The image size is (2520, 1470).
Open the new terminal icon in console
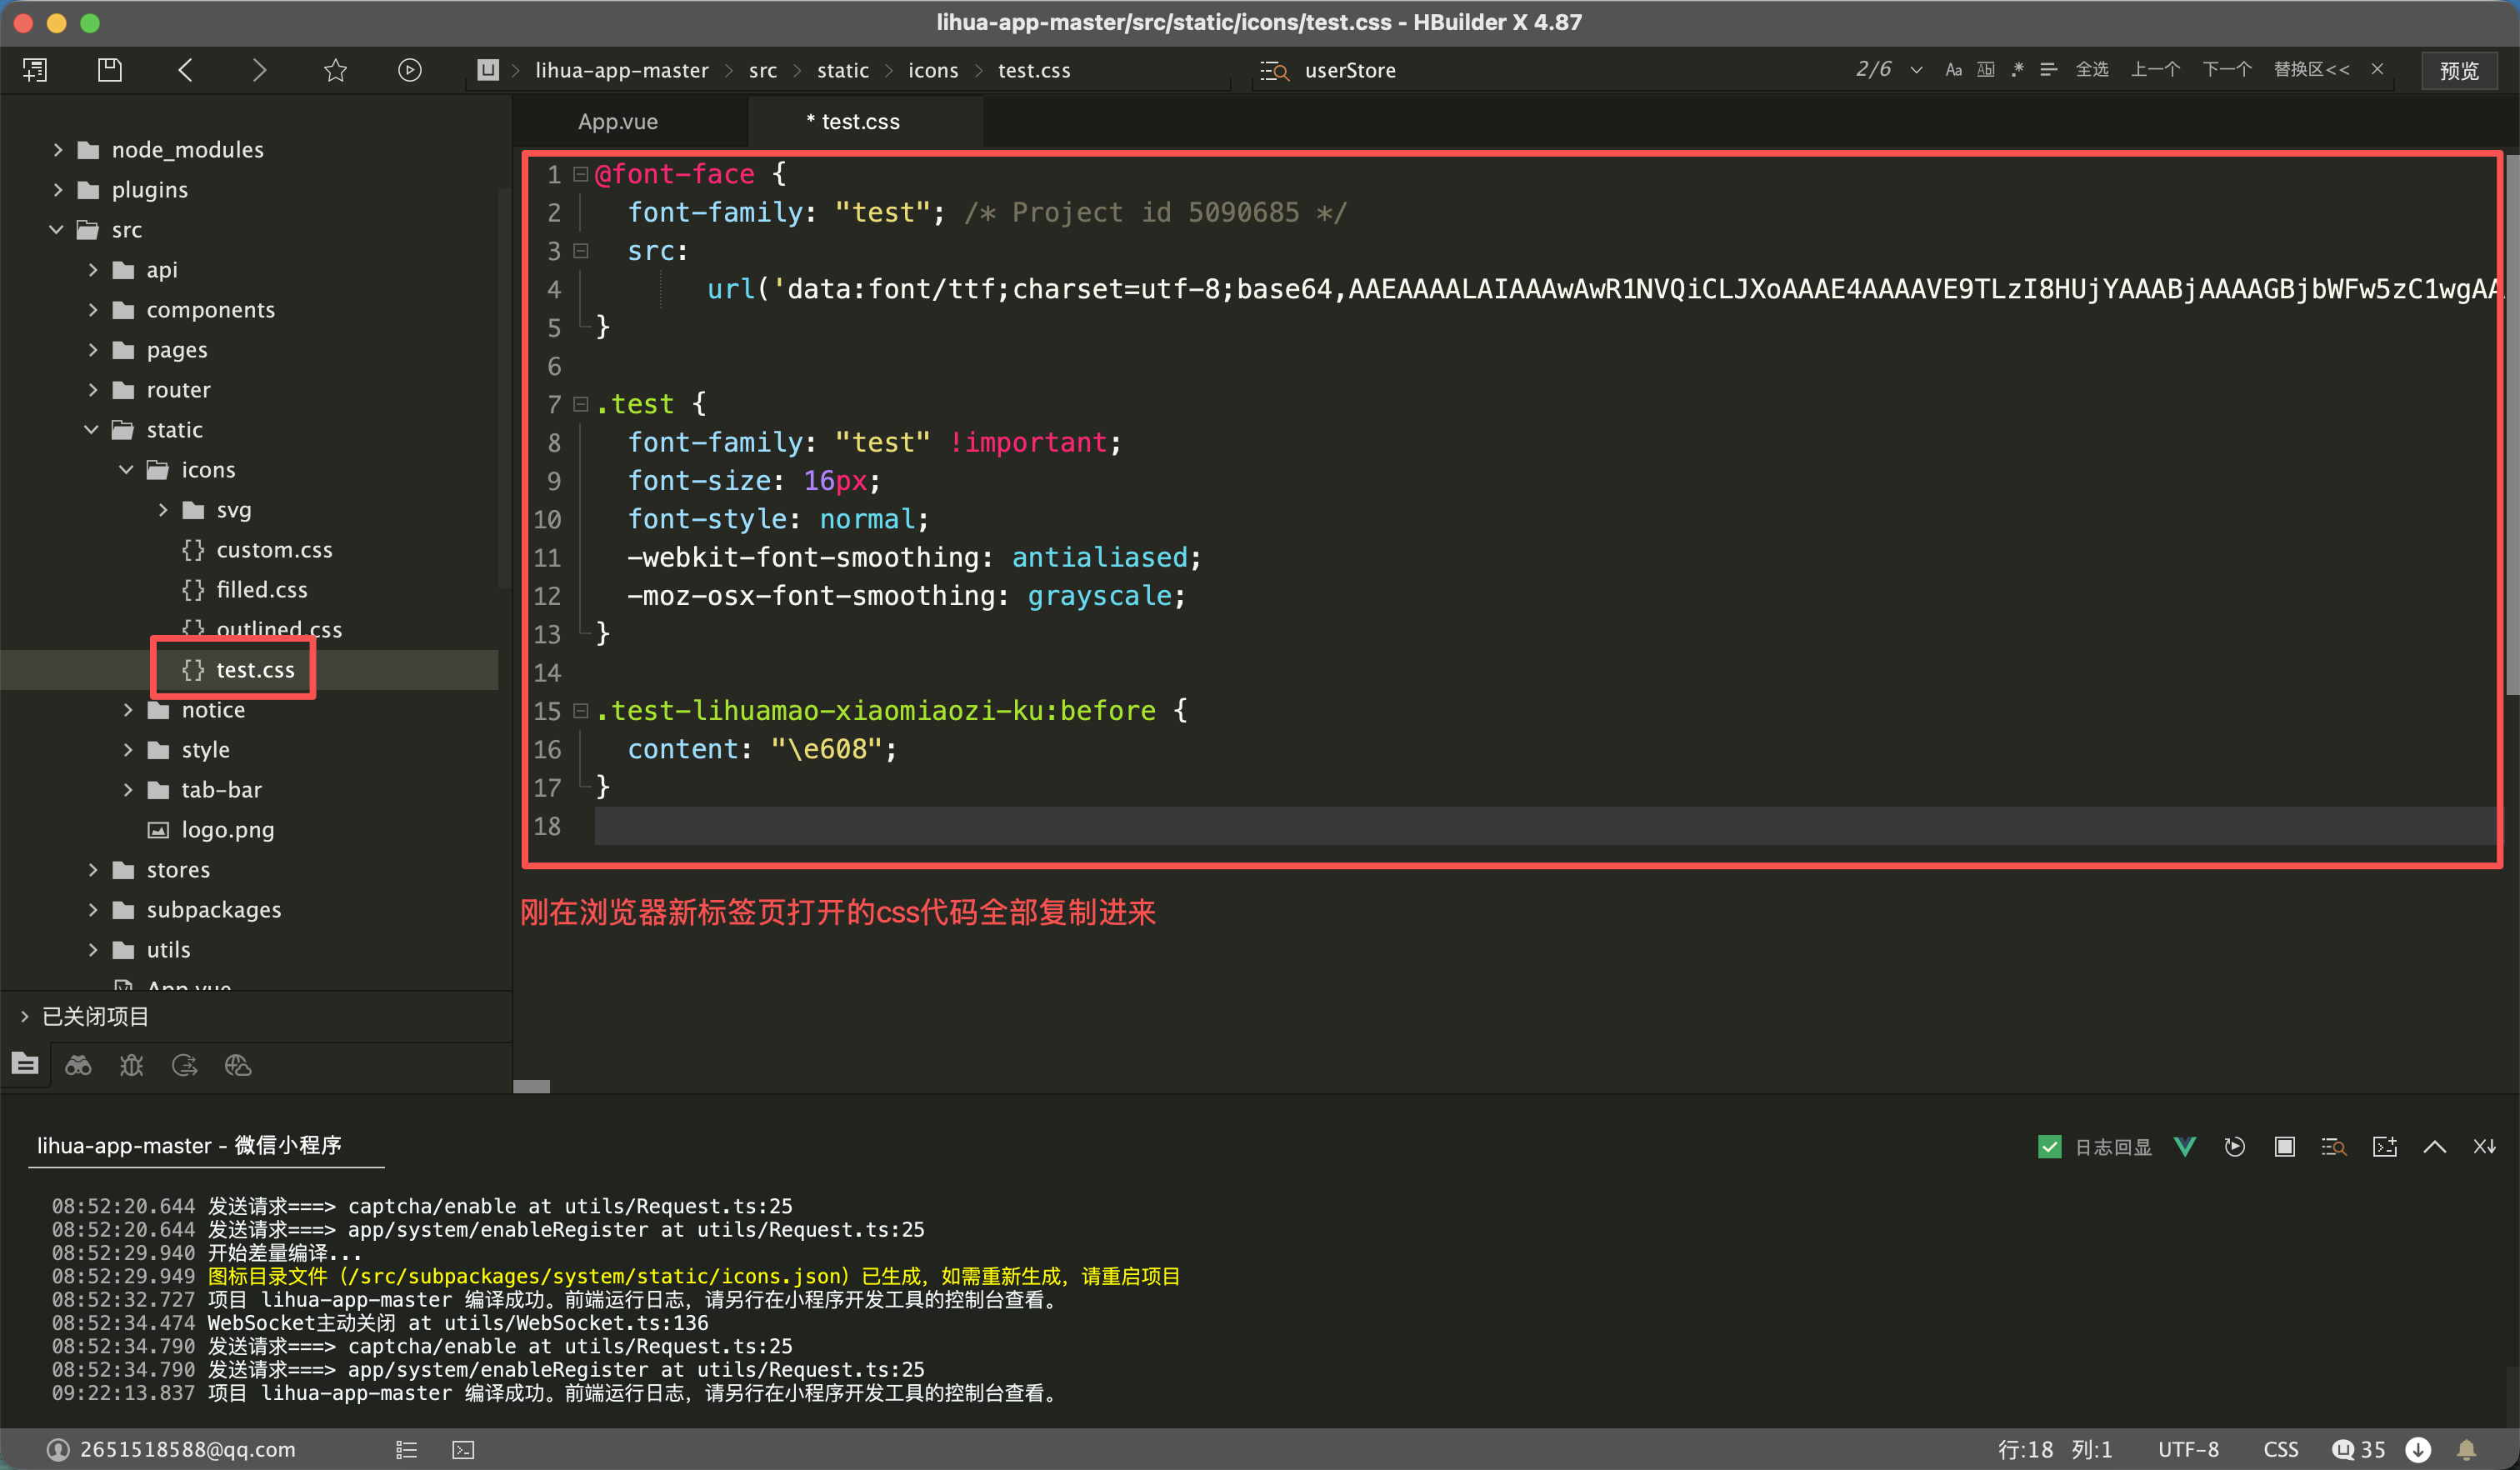(2384, 1146)
